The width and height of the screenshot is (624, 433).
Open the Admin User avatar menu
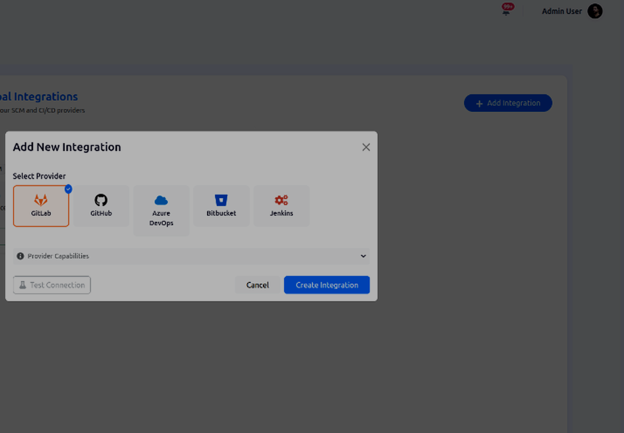(x=595, y=11)
